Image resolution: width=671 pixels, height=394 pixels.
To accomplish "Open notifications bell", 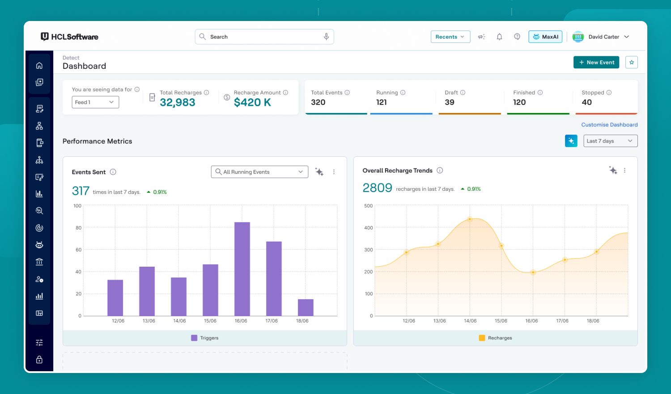I will coord(500,37).
